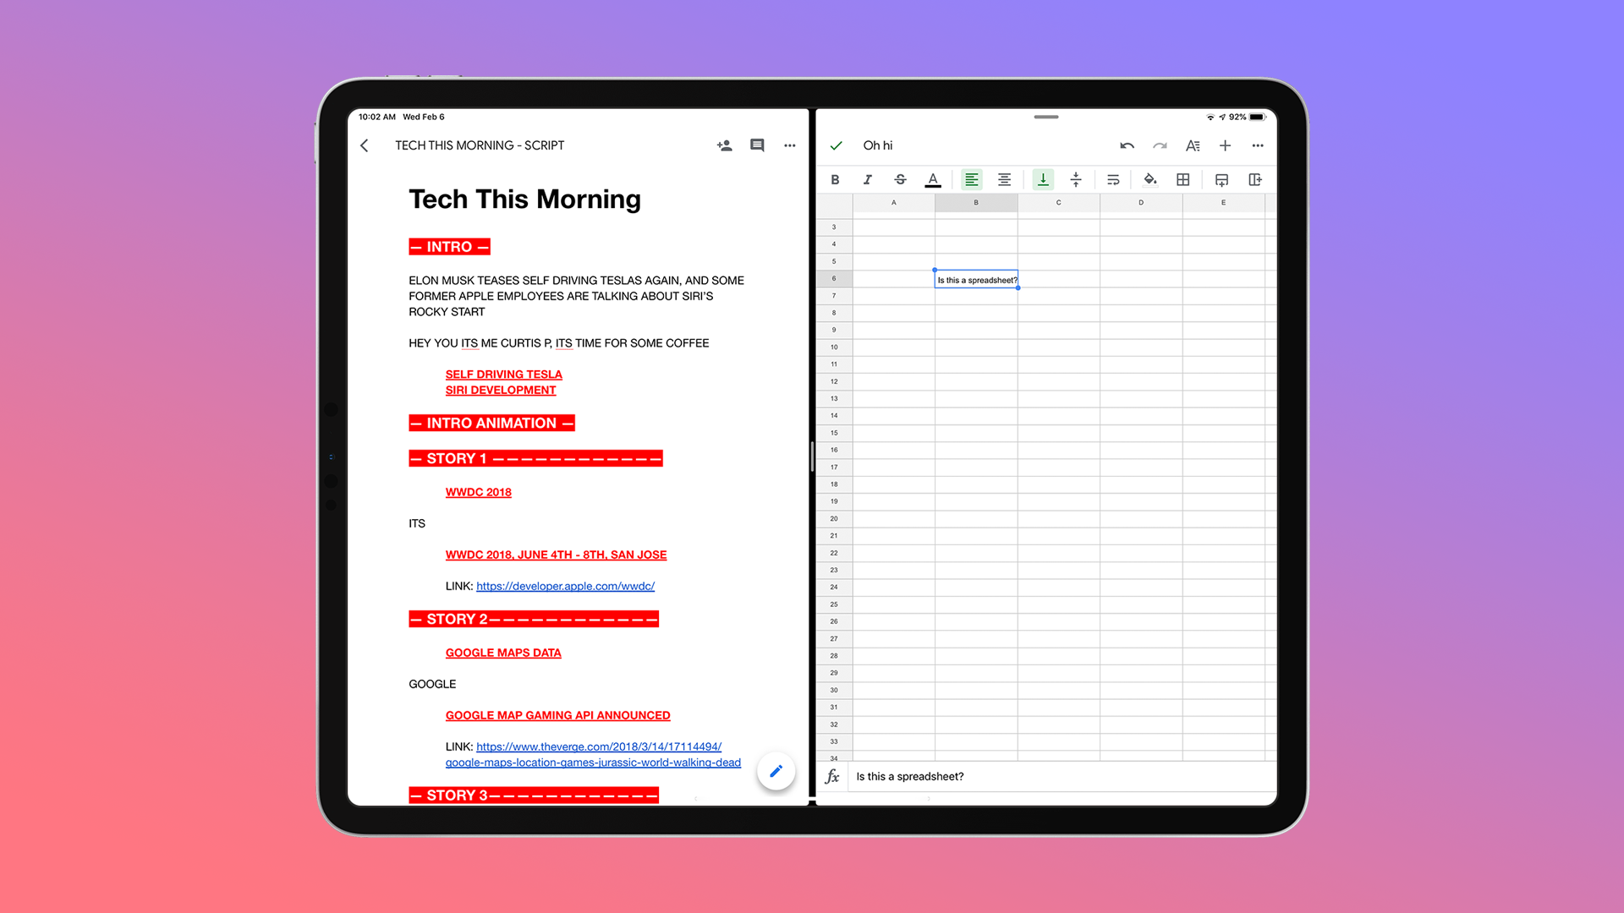This screenshot has width=1624, height=913.
Task: Open the GOOGLE MAPS DATA link
Action: click(503, 653)
